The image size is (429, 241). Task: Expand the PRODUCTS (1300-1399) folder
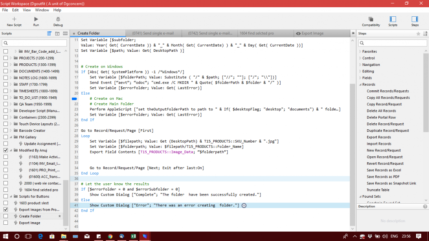click(11, 65)
